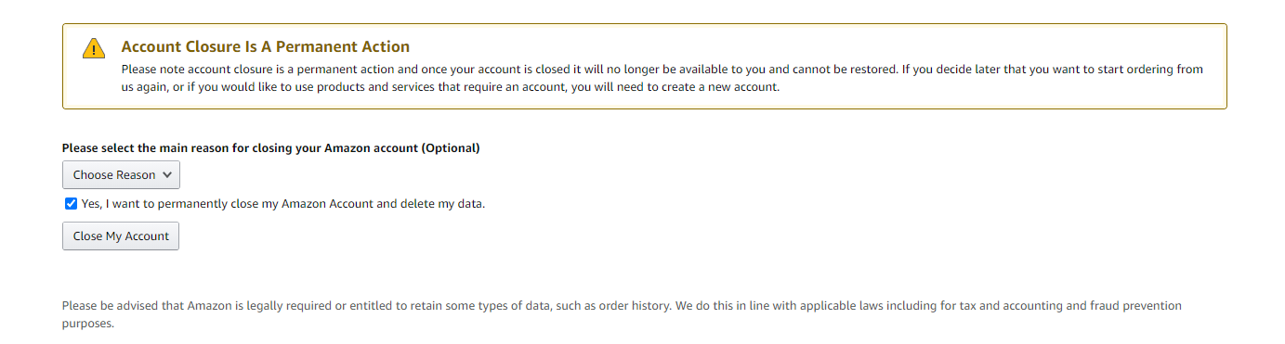Click the legal notice starting 'Please be advised'
Image resolution: width=1285 pixels, height=344 pixels.
(x=622, y=314)
